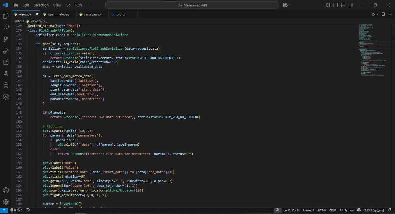
Task: Open Run and Debug panel
Action: click(x=5, y=50)
